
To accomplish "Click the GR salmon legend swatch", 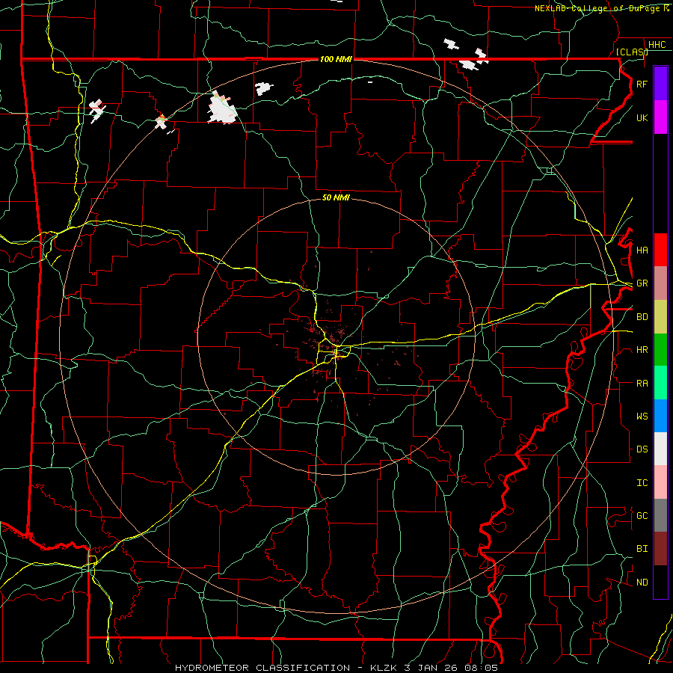I will tap(660, 283).
